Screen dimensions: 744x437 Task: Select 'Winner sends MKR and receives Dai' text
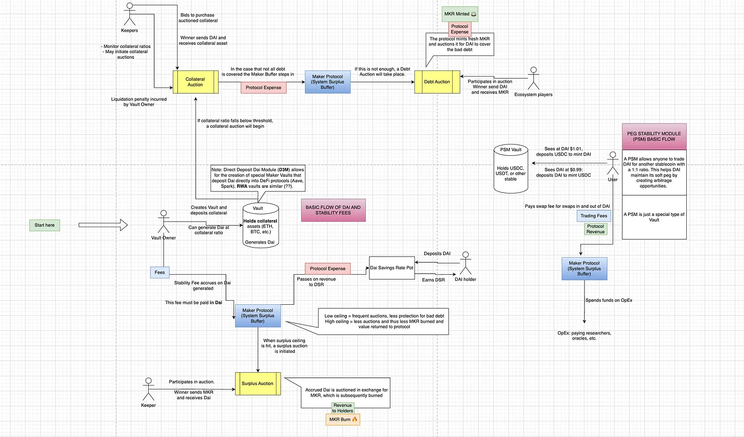194,395
